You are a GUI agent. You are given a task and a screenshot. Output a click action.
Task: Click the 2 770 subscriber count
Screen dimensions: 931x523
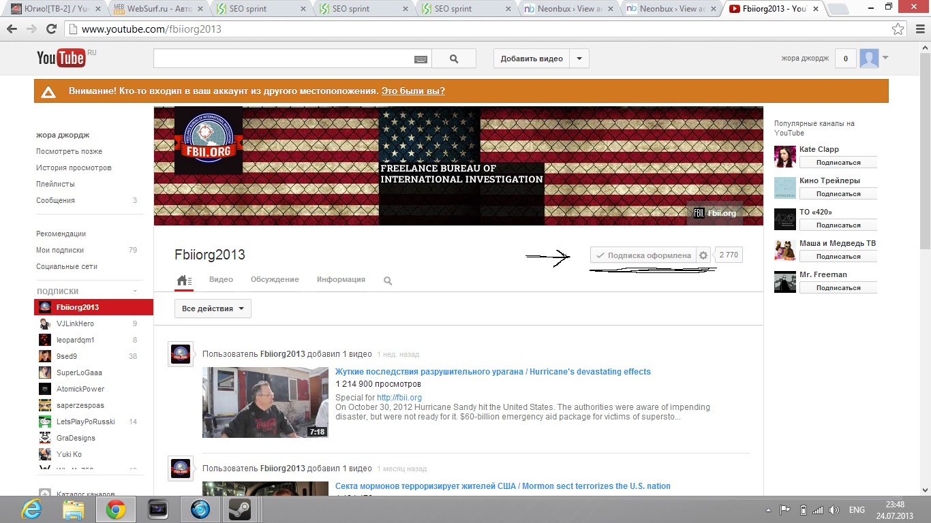tap(729, 255)
